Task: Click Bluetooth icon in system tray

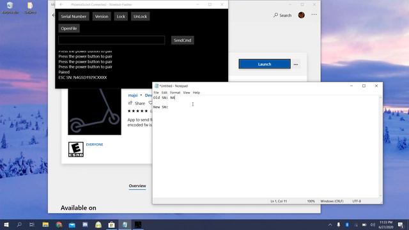Action: (x=347, y=225)
